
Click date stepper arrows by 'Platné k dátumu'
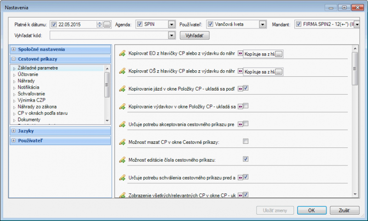99,24
